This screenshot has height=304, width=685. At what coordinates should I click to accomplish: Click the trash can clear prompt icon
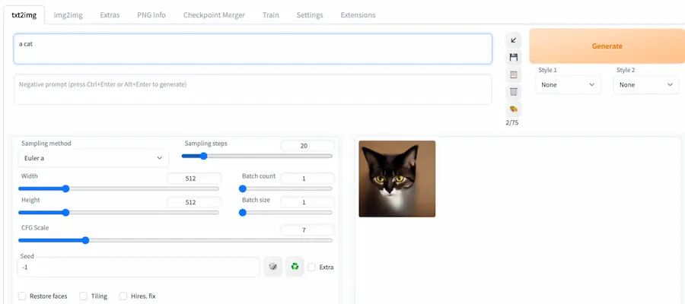point(514,92)
